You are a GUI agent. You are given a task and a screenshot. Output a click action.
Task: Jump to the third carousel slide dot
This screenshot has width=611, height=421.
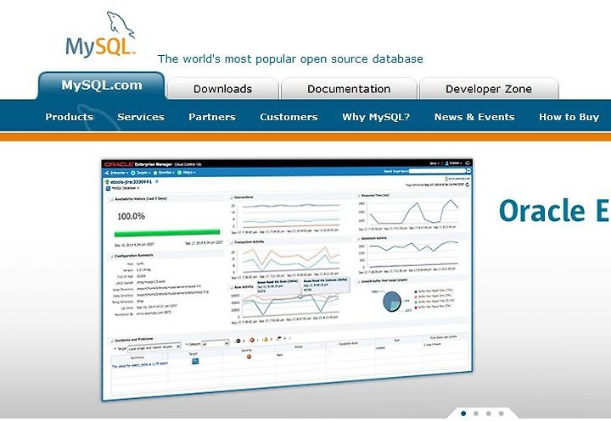click(489, 413)
